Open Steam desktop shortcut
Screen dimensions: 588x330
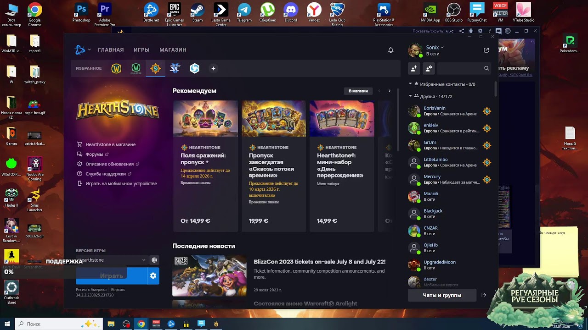198,12
